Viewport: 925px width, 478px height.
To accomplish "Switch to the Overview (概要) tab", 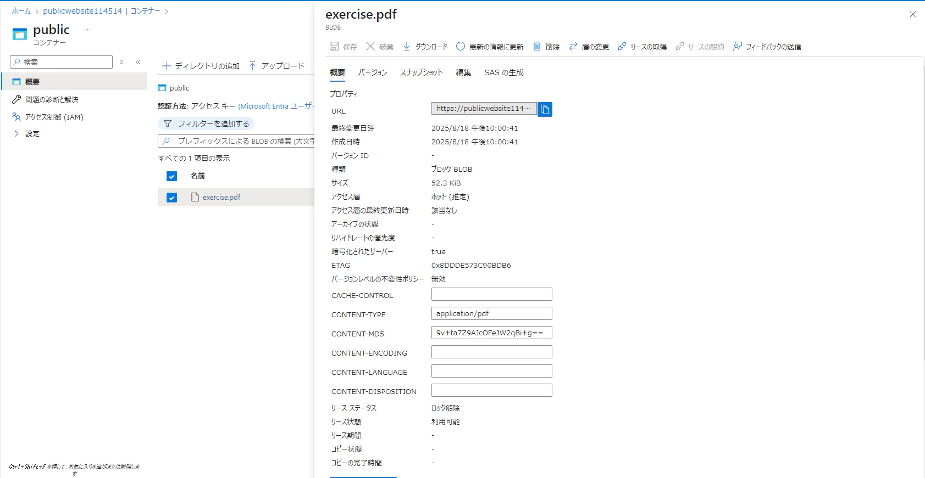I will (x=337, y=72).
